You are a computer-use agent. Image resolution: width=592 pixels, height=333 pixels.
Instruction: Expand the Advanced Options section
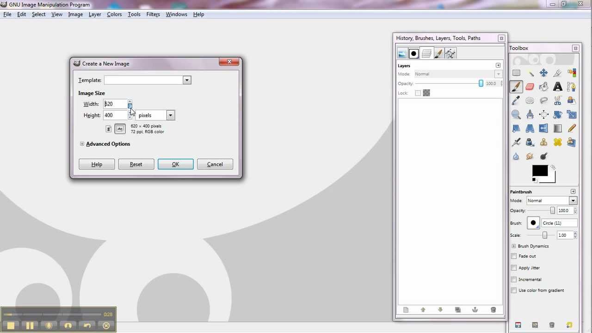(x=82, y=144)
